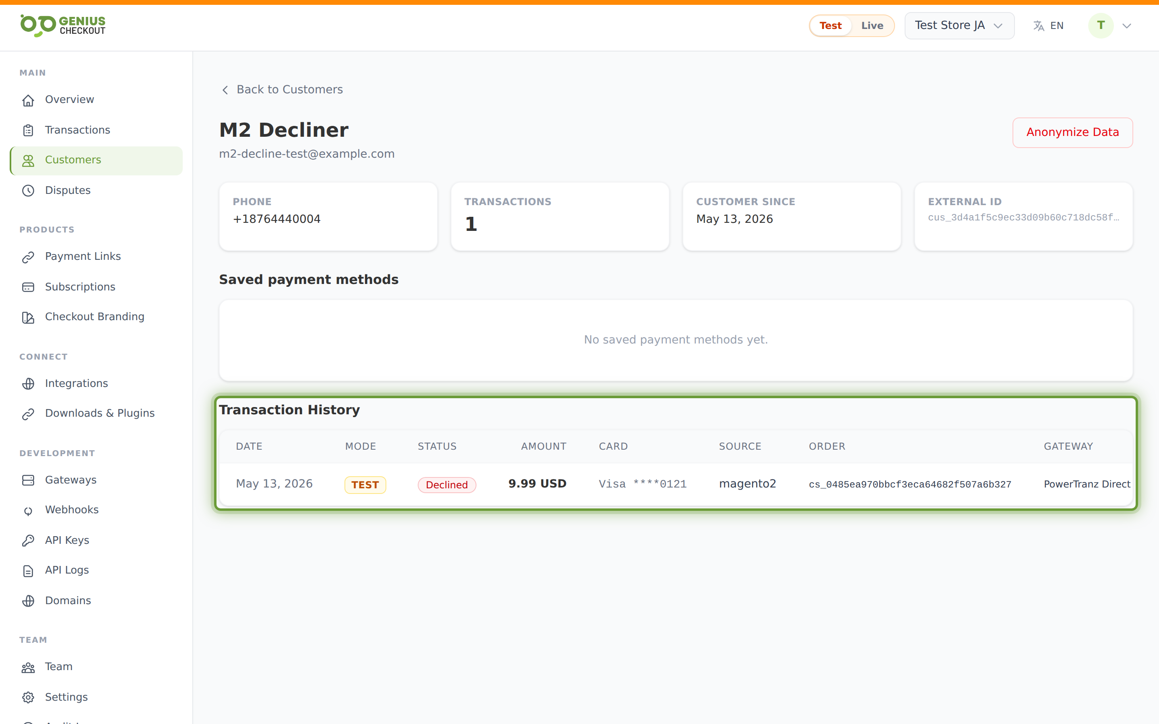Open Disputes page
Image resolution: width=1159 pixels, height=724 pixels.
click(x=96, y=190)
